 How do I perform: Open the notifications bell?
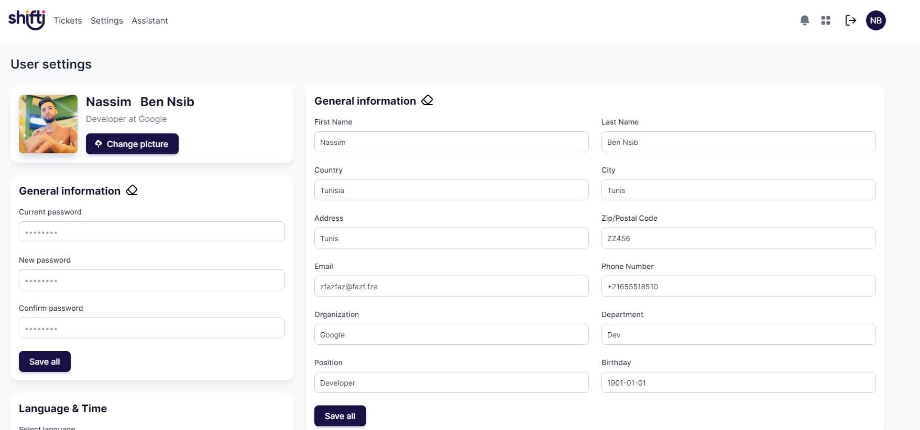805,20
